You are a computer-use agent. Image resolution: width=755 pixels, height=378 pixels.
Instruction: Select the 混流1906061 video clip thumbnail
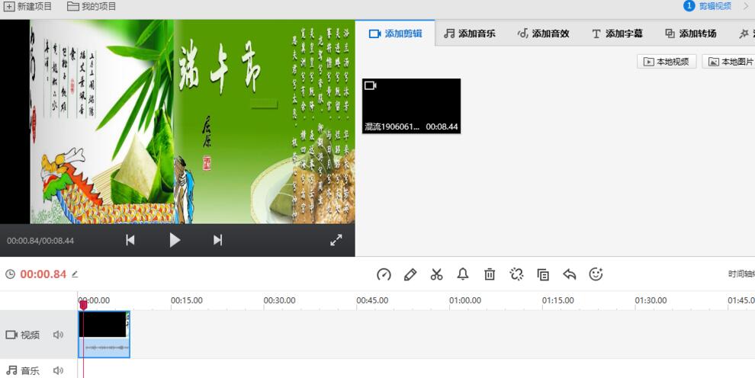pos(411,106)
